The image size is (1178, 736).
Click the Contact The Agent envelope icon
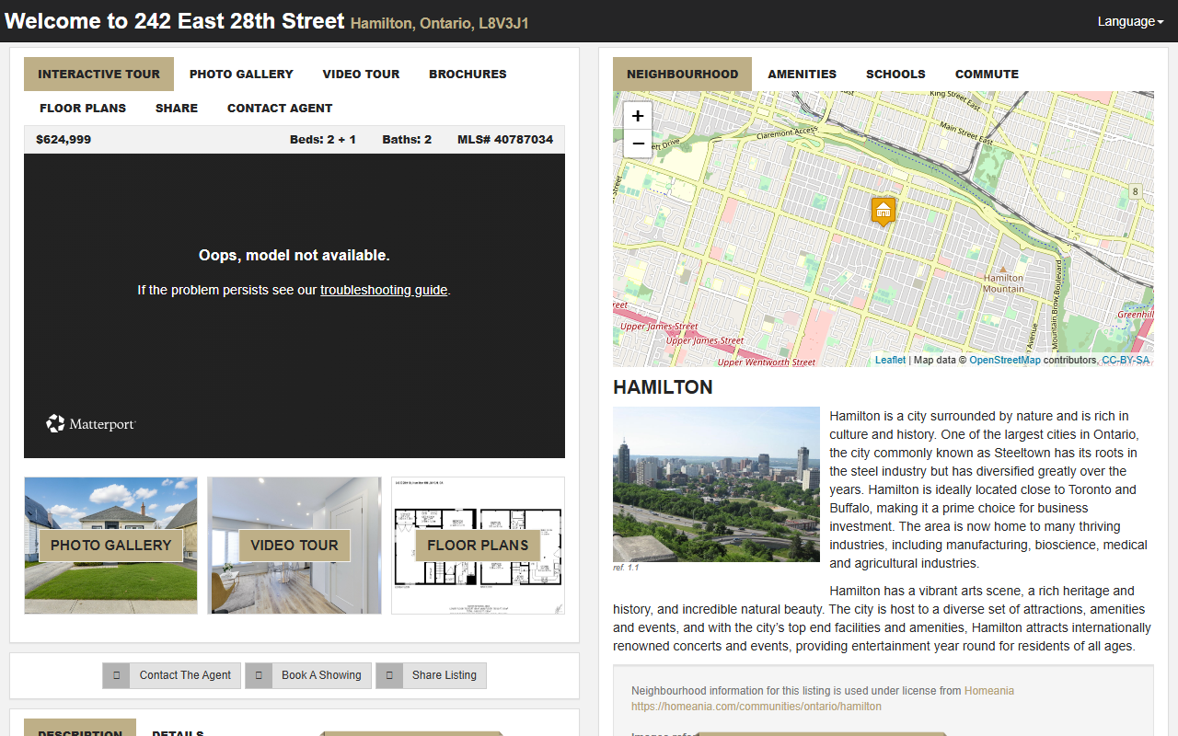(116, 675)
